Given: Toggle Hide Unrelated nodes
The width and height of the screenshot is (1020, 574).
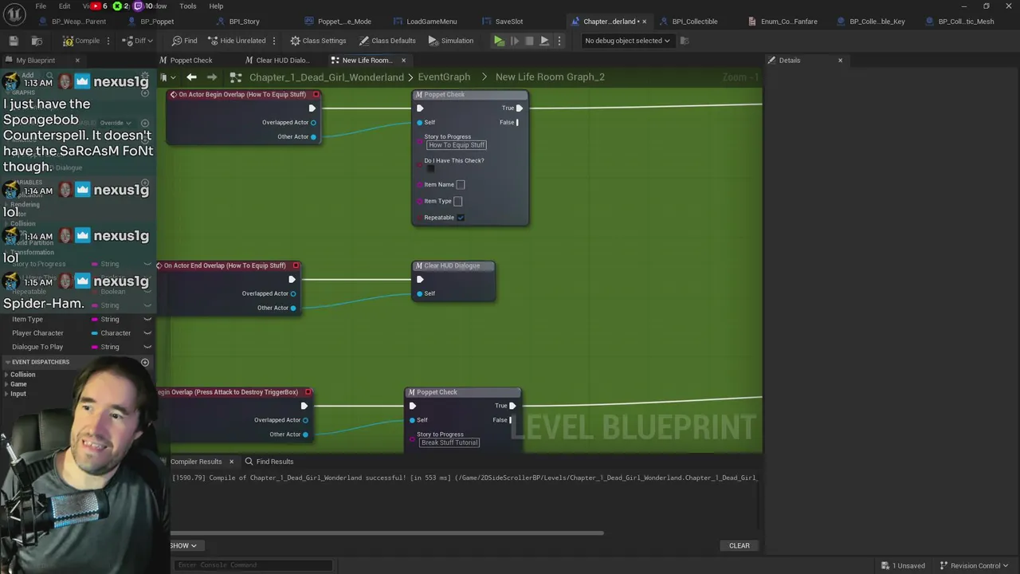Looking at the screenshot, I should (236, 41).
